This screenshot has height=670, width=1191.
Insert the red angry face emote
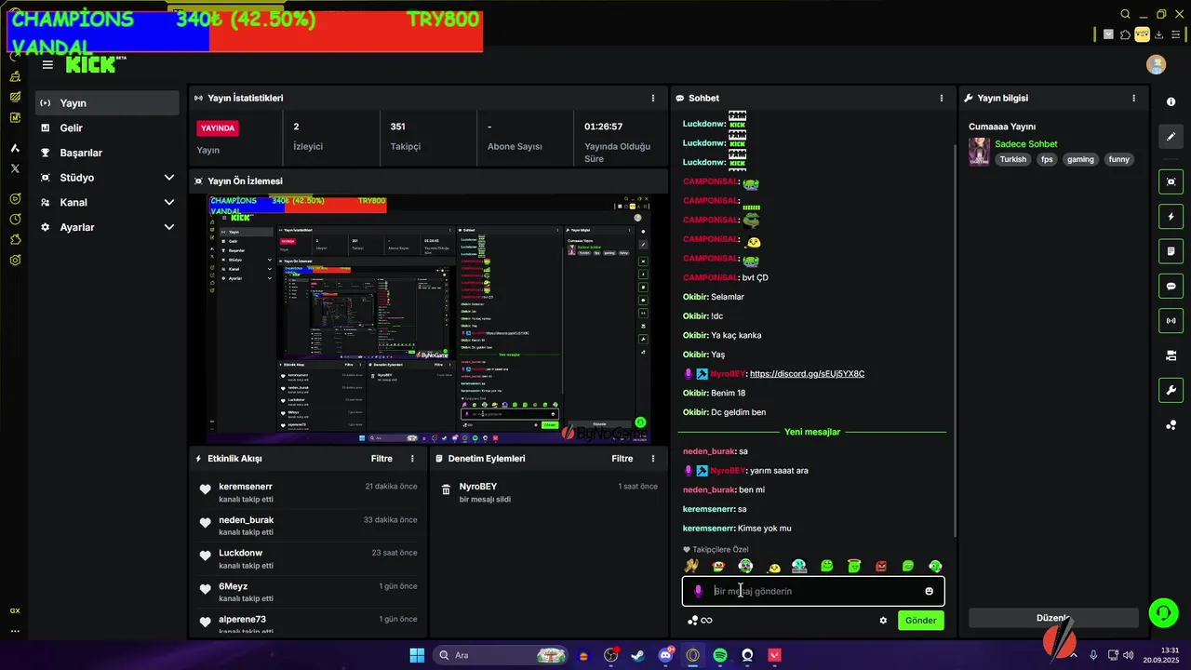point(881,566)
